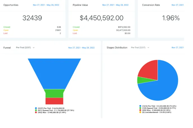Click the Closed opportunities count 636
The width and height of the screenshot is (193, 128).
click(59, 27)
